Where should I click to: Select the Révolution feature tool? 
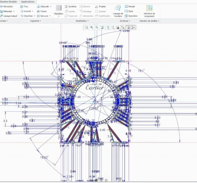pos(6,6)
